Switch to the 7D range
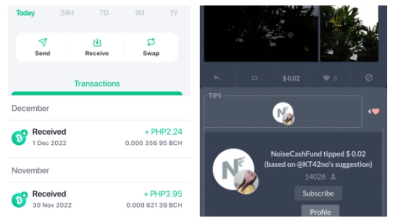This screenshot has height=222, width=395. [x=104, y=13]
